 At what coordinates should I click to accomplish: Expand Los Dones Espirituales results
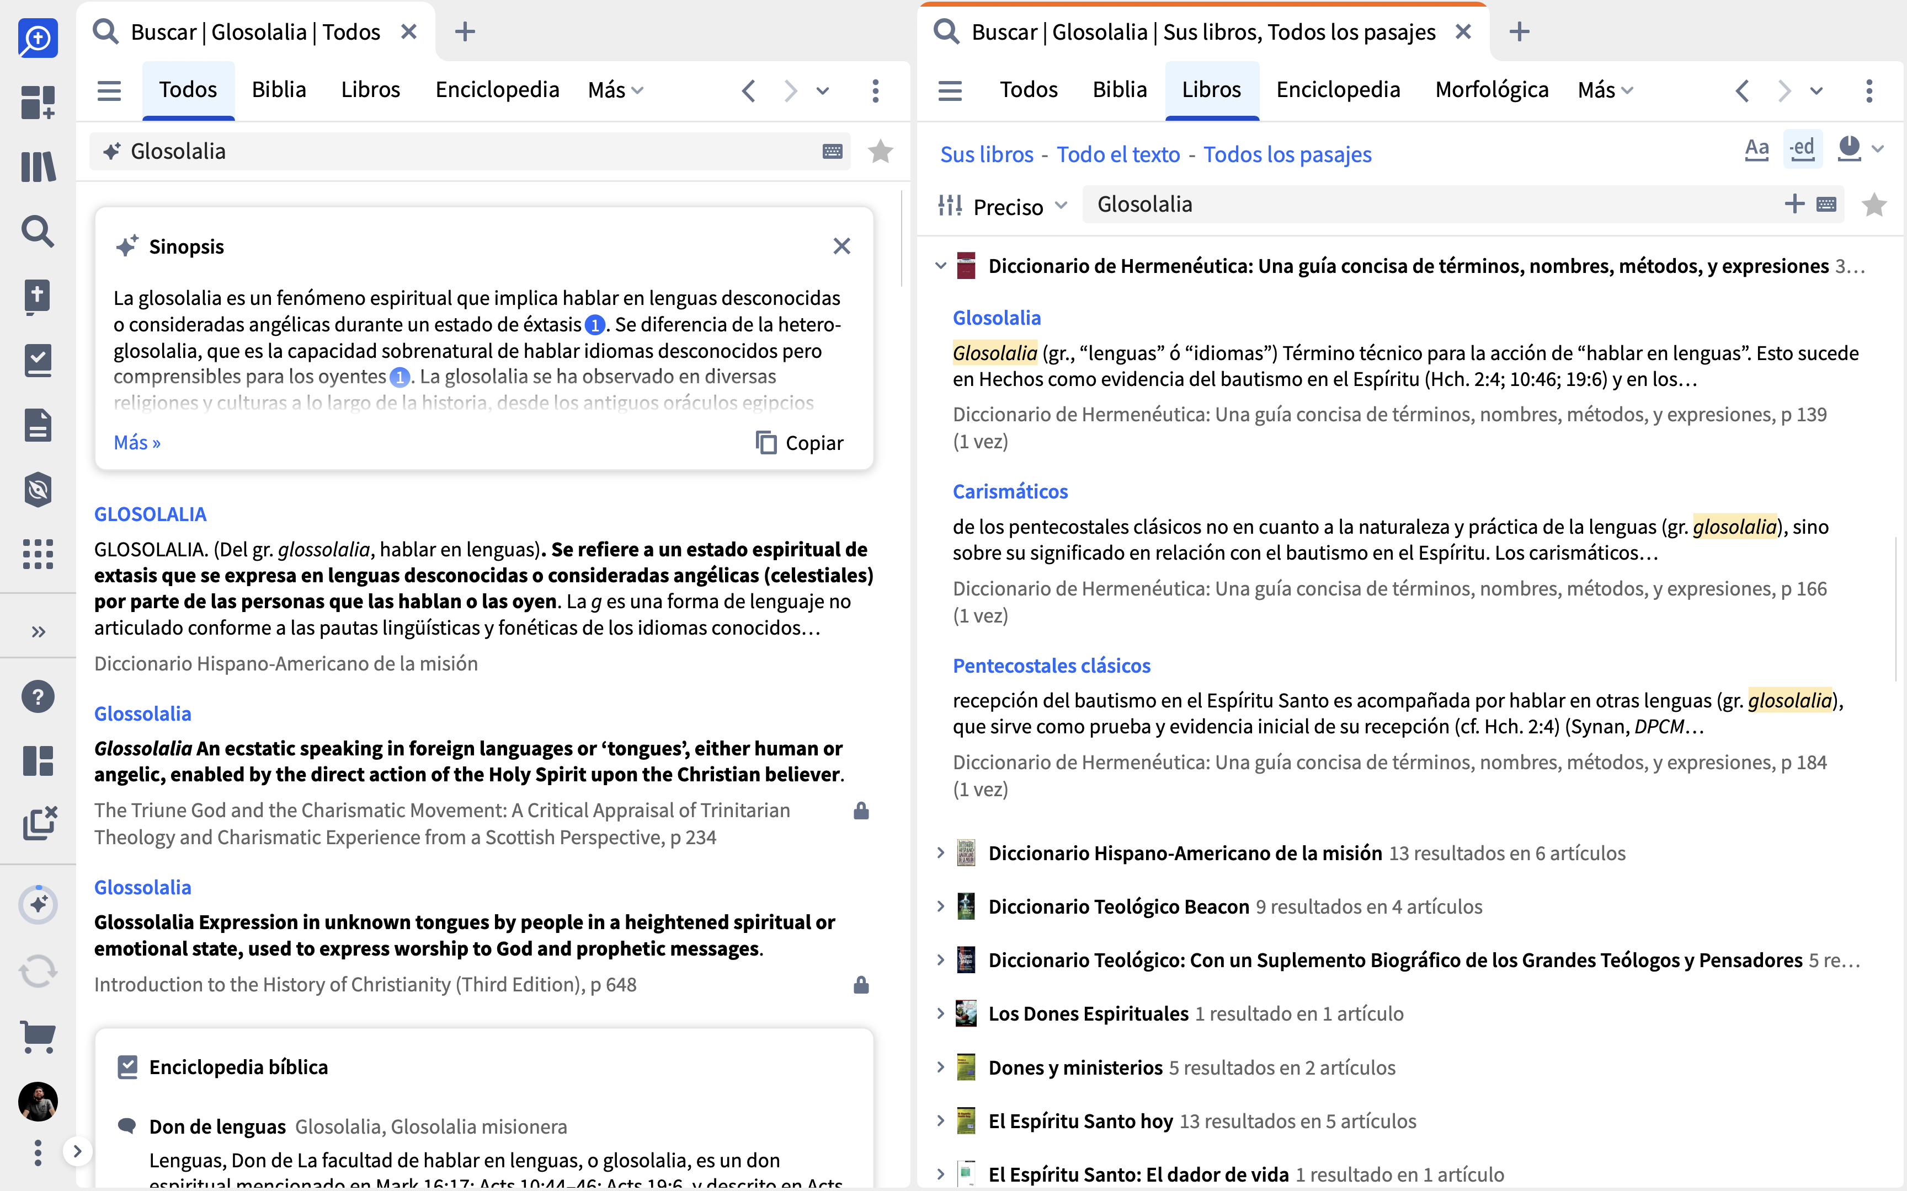940,1014
